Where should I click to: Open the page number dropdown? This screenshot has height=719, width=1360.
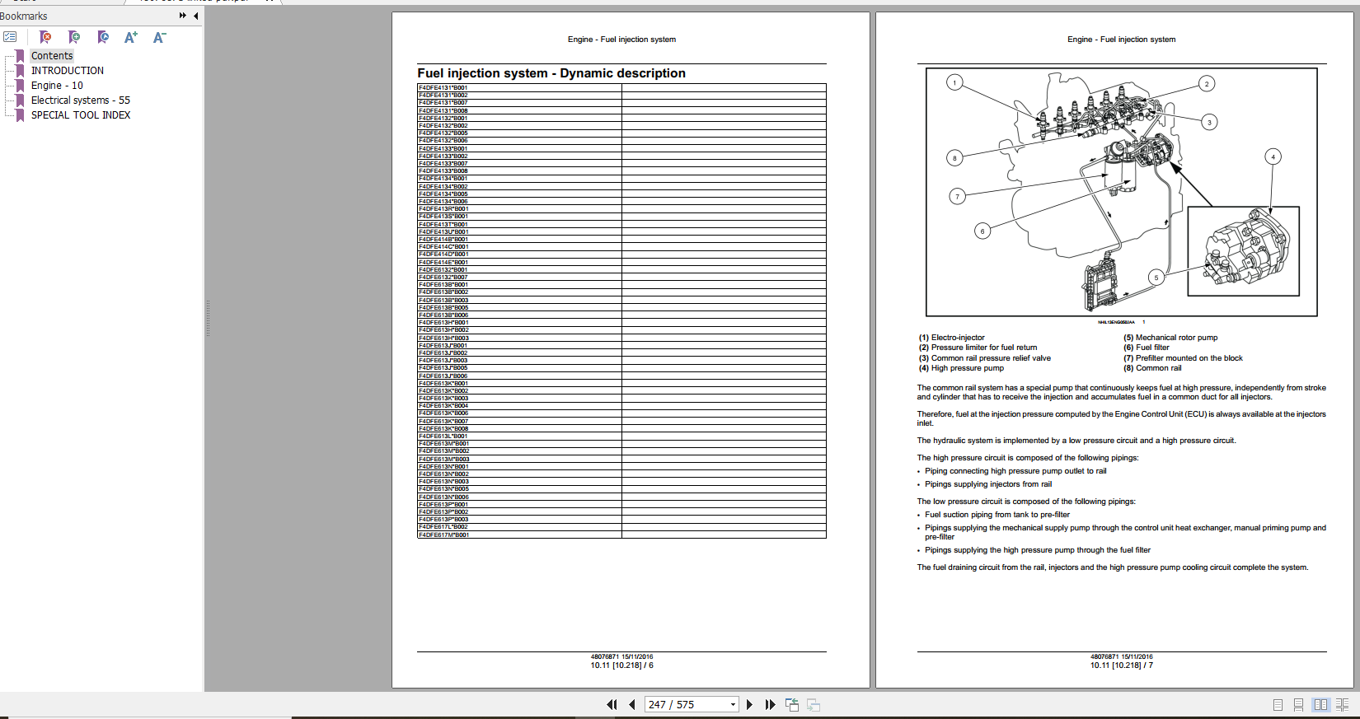pyautogui.click(x=733, y=705)
